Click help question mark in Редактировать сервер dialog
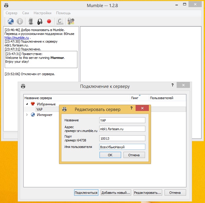This screenshot has width=205, height=203. 131,108
